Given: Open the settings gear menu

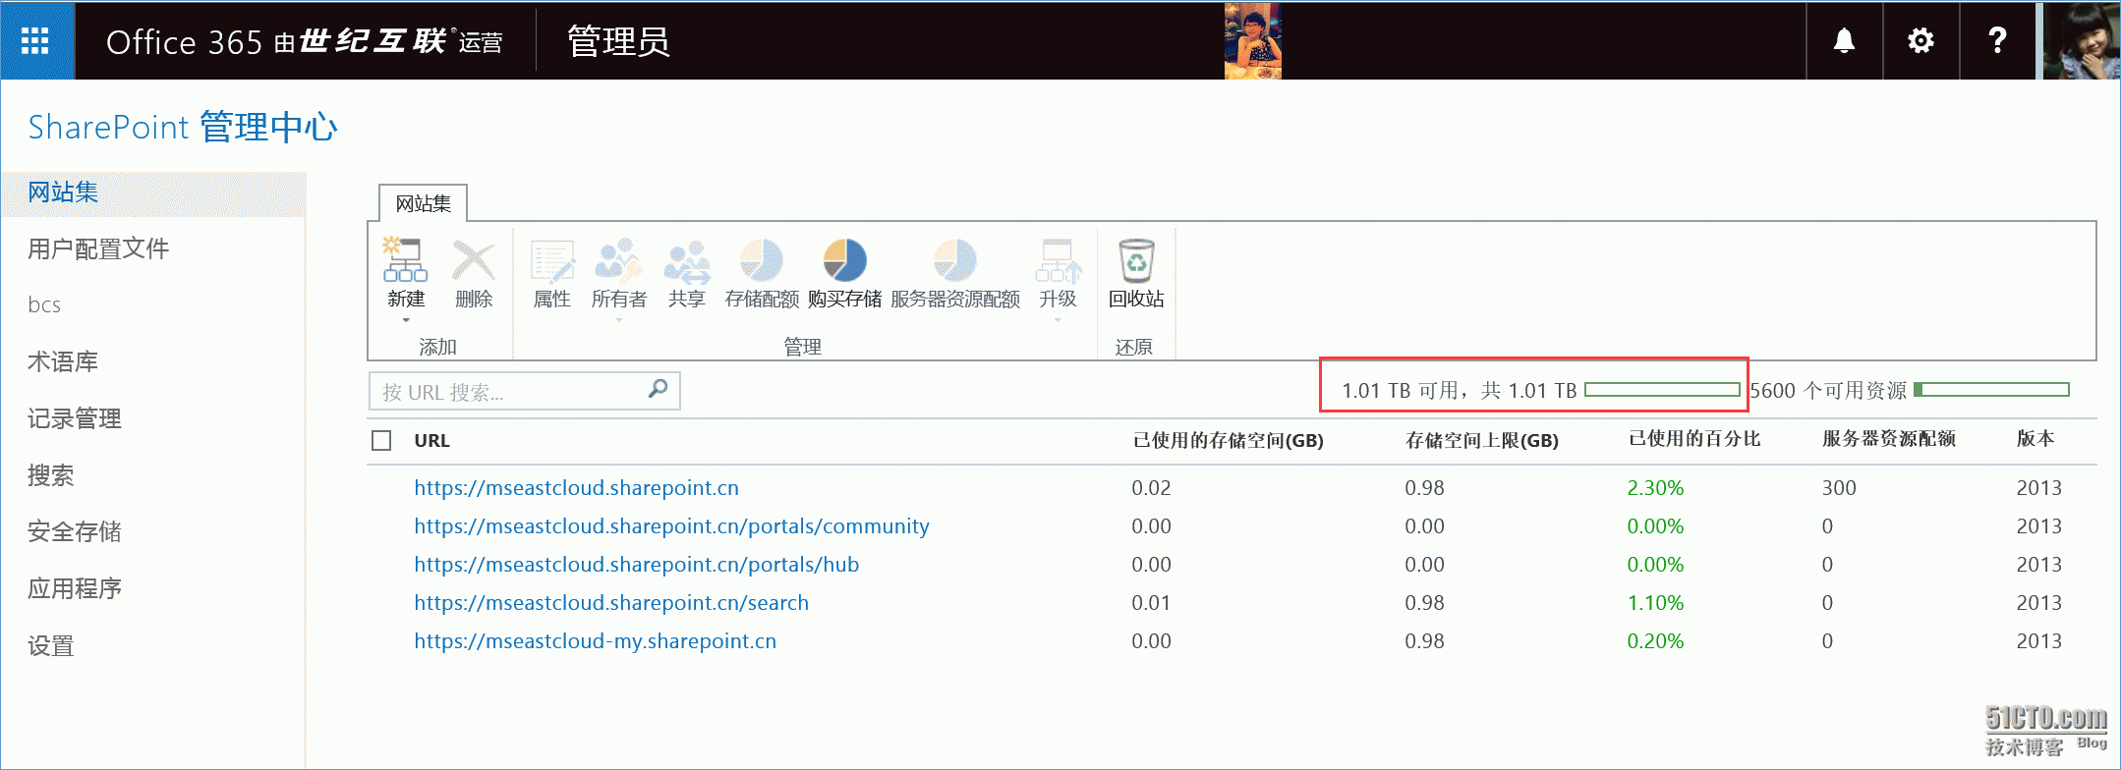Looking at the screenshot, I should (x=1920, y=40).
